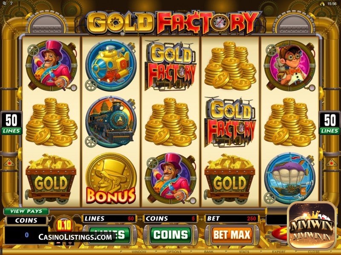This screenshot has height=255, width=341.
Task: Open the Window menu
Action: [x=139, y=252]
